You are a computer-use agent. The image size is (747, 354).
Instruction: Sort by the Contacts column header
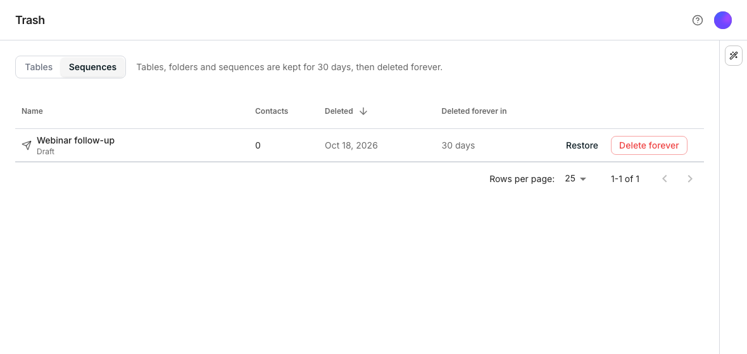[x=272, y=111]
